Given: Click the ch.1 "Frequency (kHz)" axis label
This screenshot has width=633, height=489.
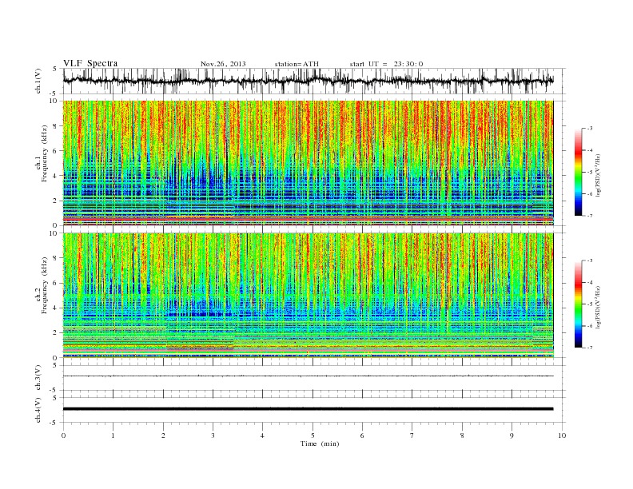Looking at the screenshot, I should (x=45, y=153).
